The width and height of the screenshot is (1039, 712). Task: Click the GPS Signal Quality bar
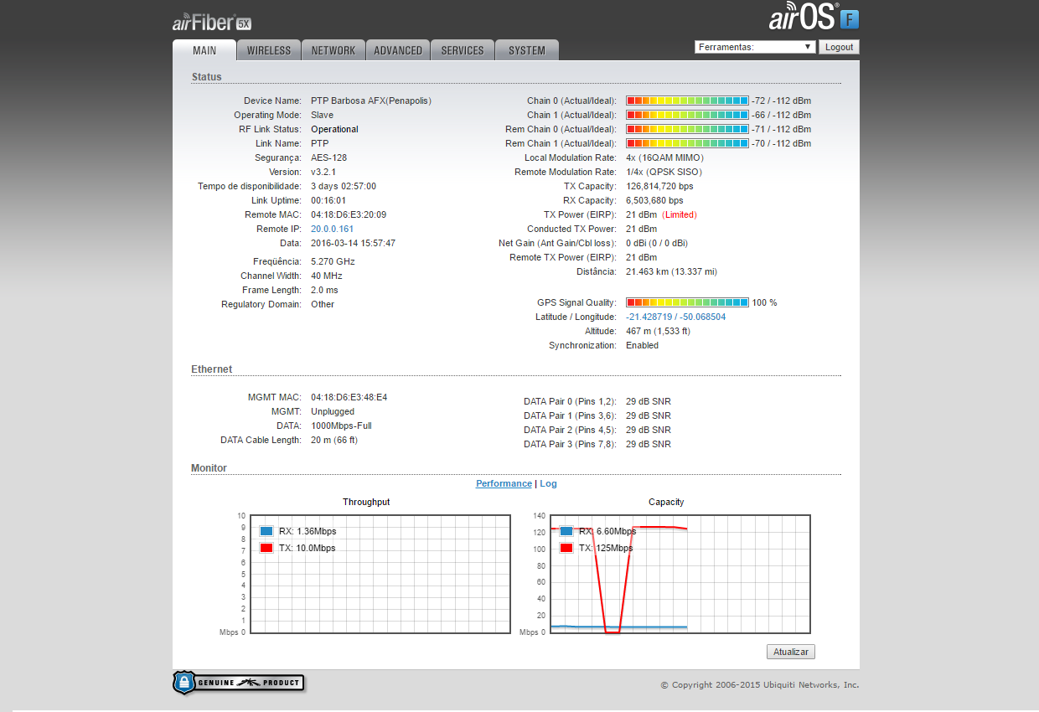pos(687,302)
